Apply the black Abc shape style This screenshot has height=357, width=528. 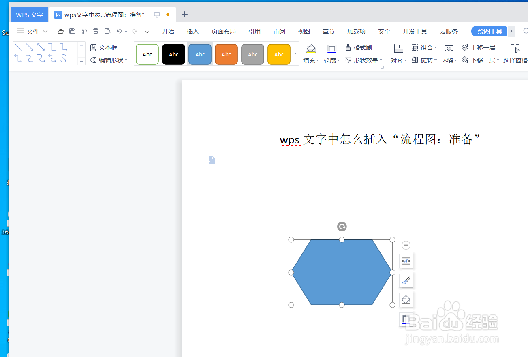pyautogui.click(x=174, y=54)
